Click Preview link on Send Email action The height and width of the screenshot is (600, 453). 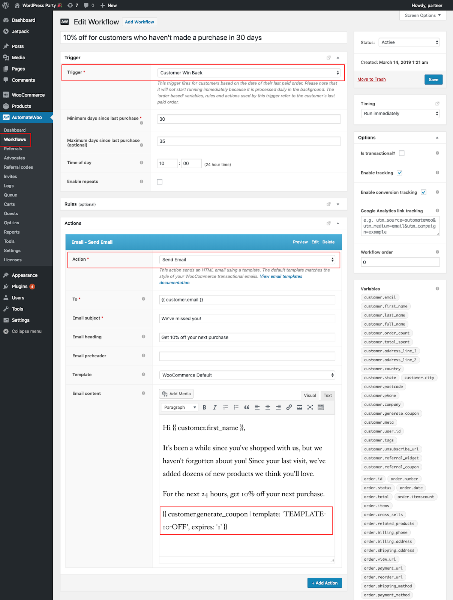click(x=300, y=242)
